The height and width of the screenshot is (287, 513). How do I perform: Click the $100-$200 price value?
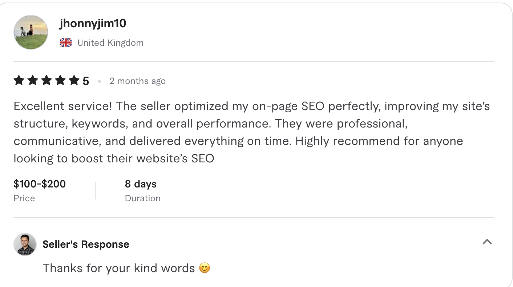(40, 184)
